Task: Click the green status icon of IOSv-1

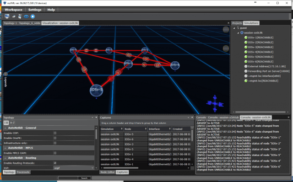Action: [x=246, y=37]
